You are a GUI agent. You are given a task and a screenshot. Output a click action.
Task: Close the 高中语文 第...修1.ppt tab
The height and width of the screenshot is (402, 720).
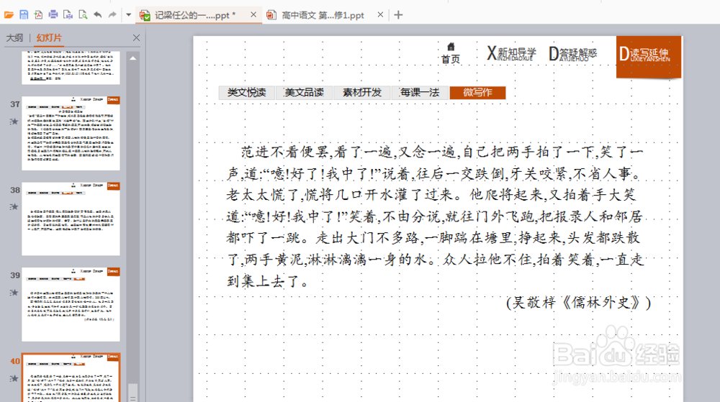380,14
